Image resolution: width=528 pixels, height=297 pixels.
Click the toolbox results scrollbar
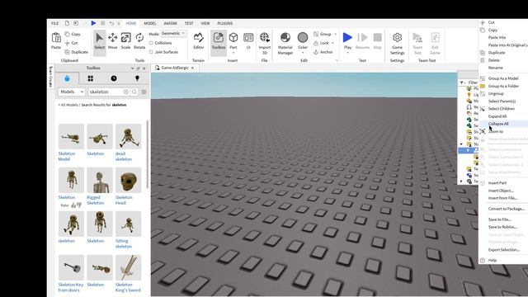coord(147,154)
